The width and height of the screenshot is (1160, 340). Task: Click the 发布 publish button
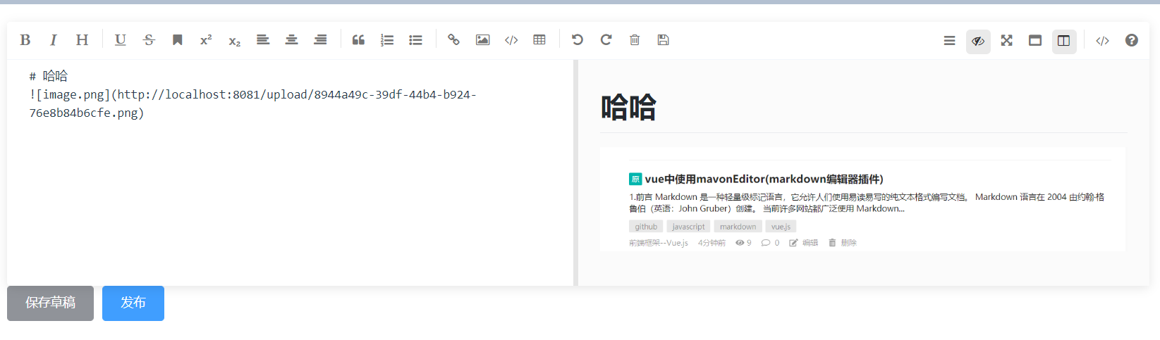click(x=133, y=303)
